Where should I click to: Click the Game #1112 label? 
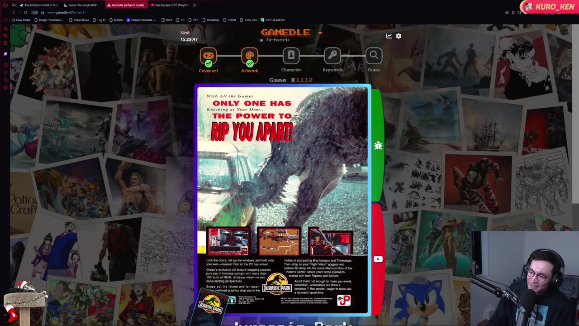[291, 80]
